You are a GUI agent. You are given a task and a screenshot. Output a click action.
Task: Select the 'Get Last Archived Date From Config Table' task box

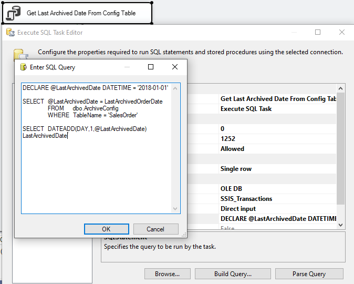point(77,13)
